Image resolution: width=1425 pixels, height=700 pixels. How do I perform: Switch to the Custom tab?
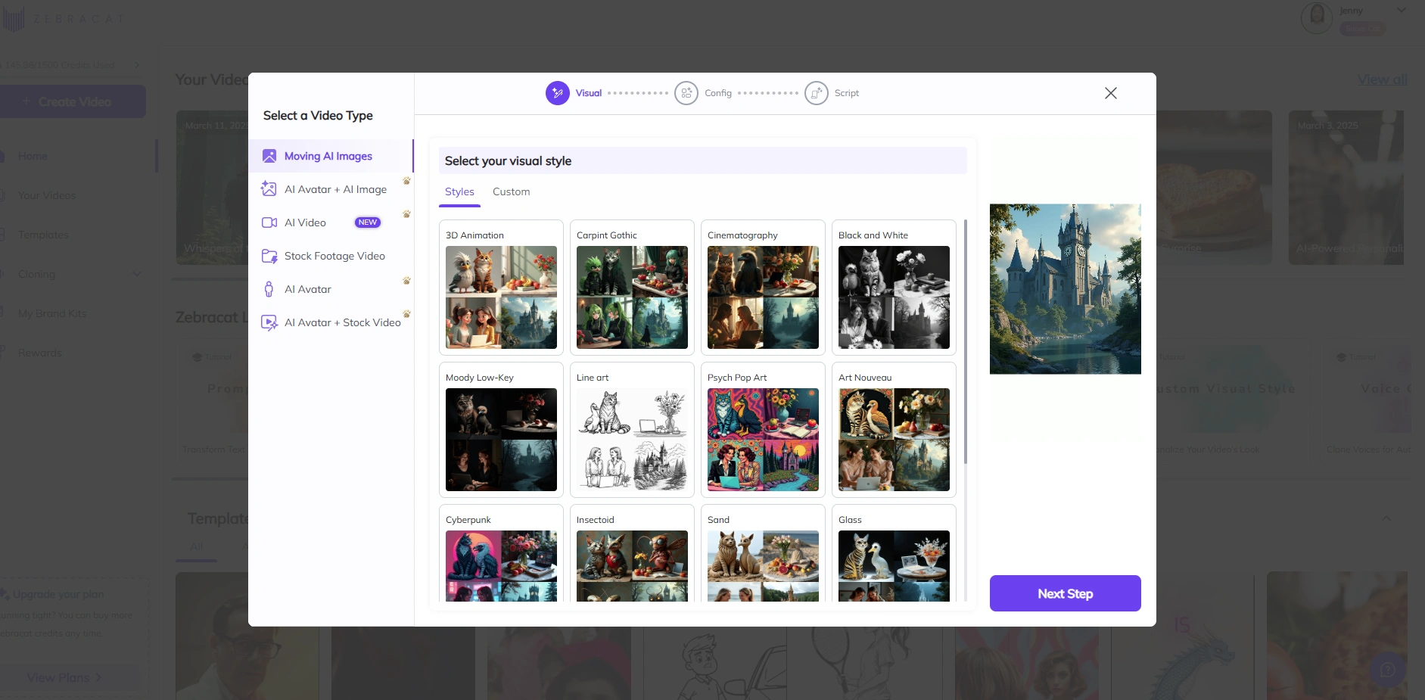pos(512,192)
